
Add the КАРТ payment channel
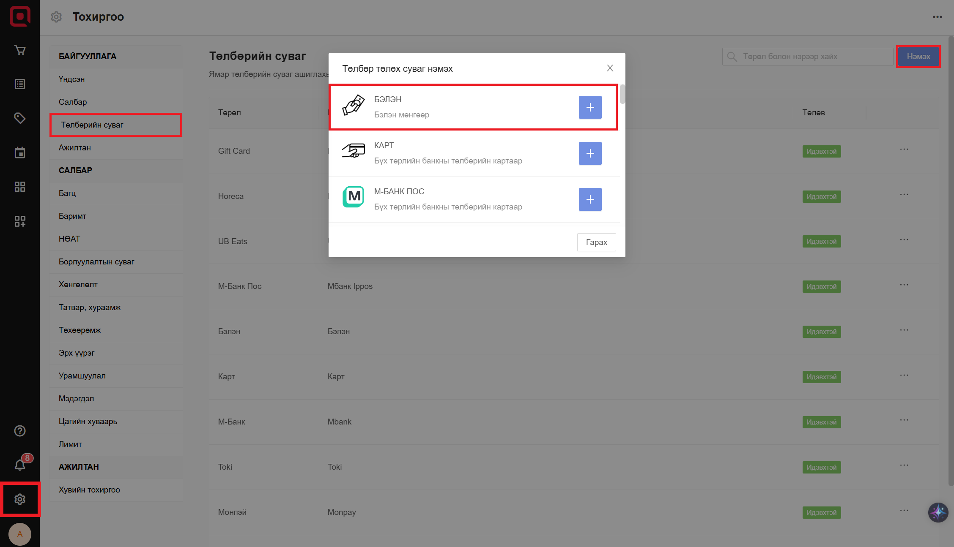pos(590,153)
